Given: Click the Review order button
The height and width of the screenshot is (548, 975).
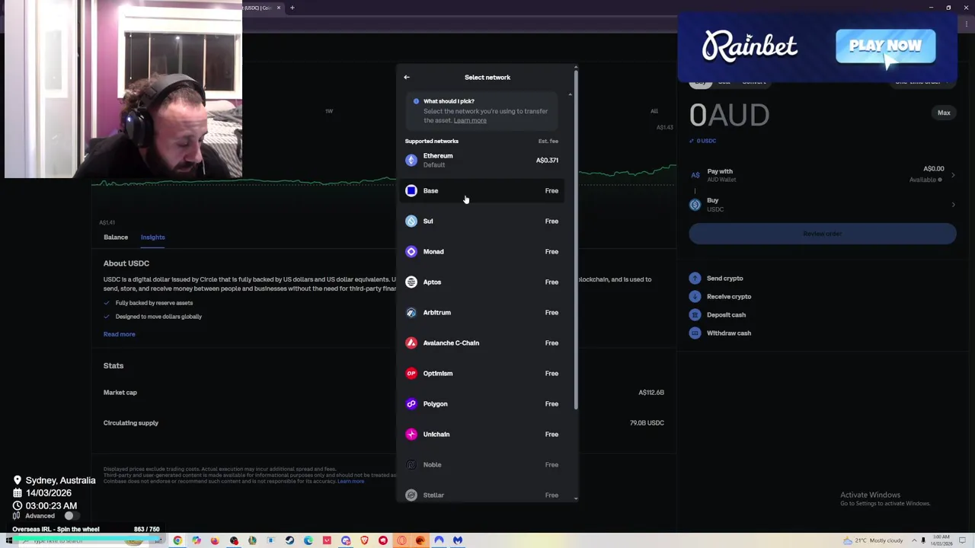Looking at the screenshot, I should pos(823,234).
